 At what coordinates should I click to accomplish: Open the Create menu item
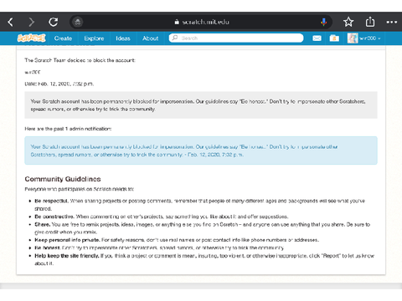pos(63,38)
